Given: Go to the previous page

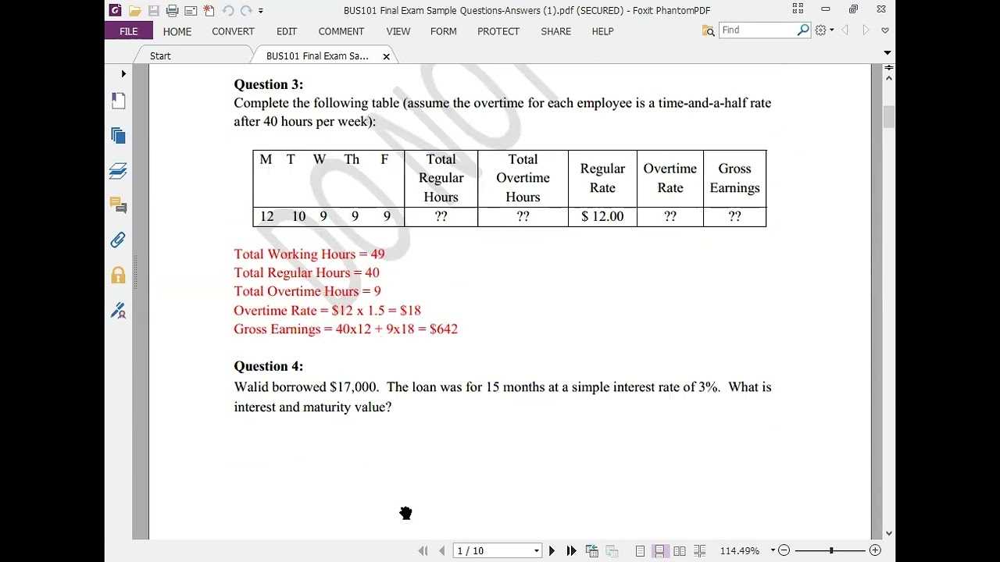Looking at the screenshot, I should [x=441, y=550].
